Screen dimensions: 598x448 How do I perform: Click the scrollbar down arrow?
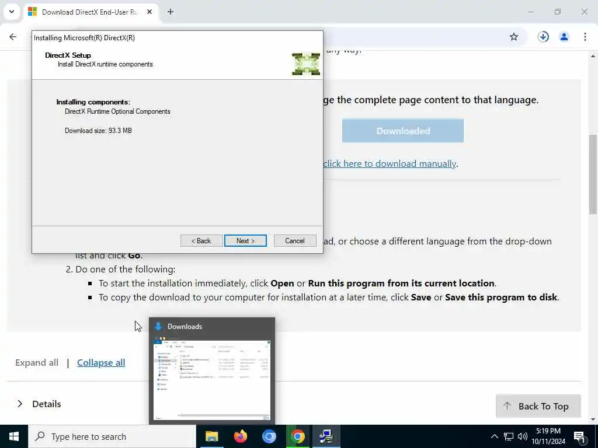point(593,419)
